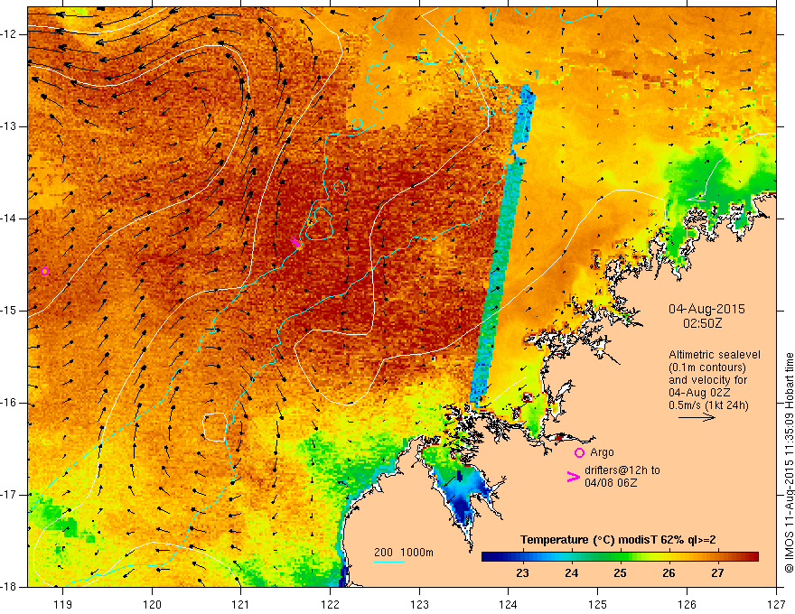Viewport: 795px width, 614px height.
Task: Click the longitude label 123
Action: (419, 604)
